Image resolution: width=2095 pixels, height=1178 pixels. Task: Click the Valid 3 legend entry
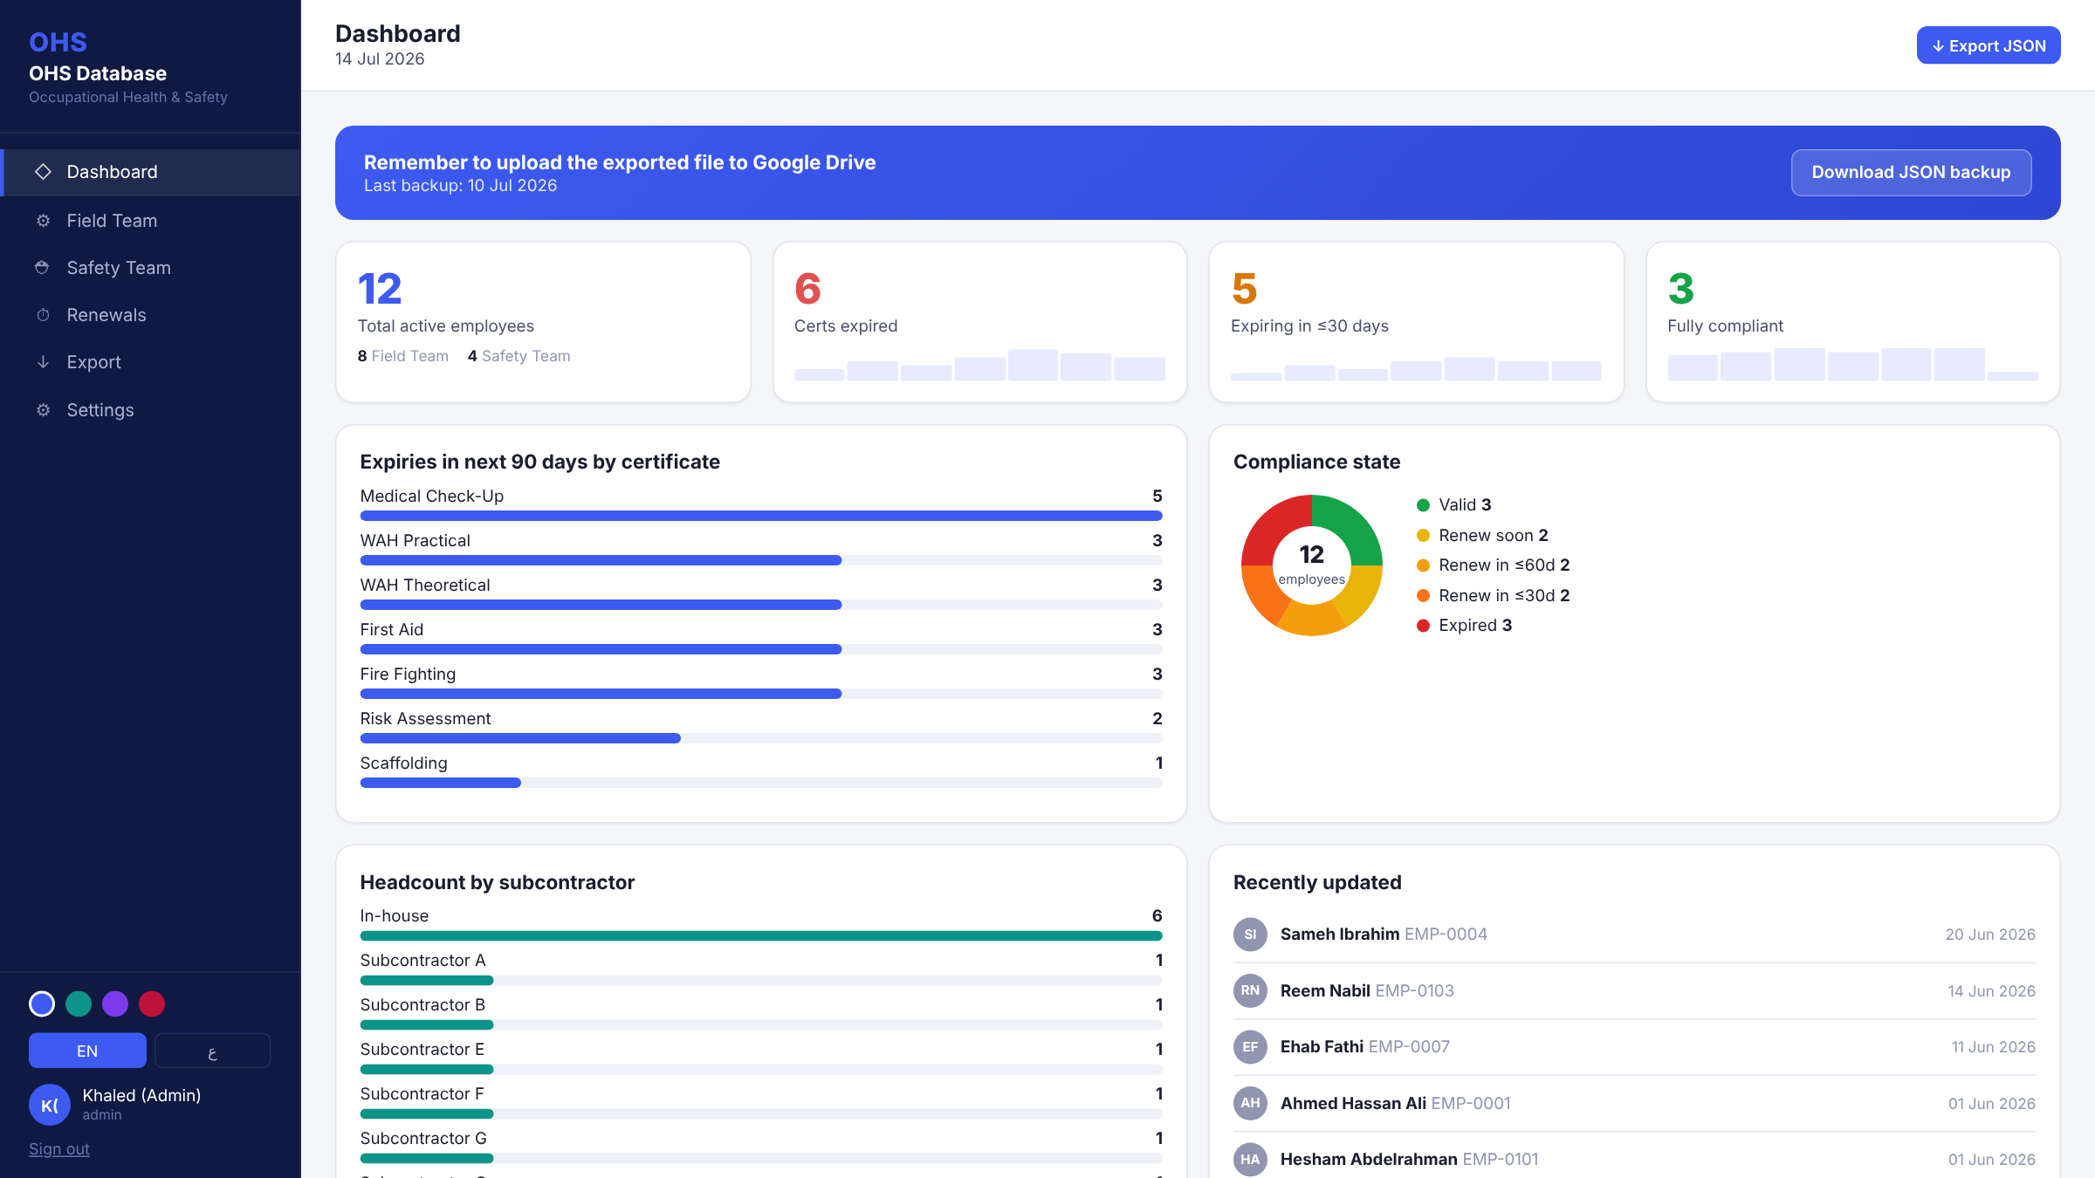click(x=1454, y=505)
